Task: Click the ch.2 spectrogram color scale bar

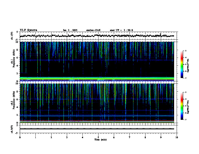Action: [182, 106]
